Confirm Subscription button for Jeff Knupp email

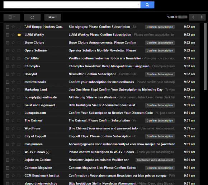pyautogui.click(x=160, y=27)
